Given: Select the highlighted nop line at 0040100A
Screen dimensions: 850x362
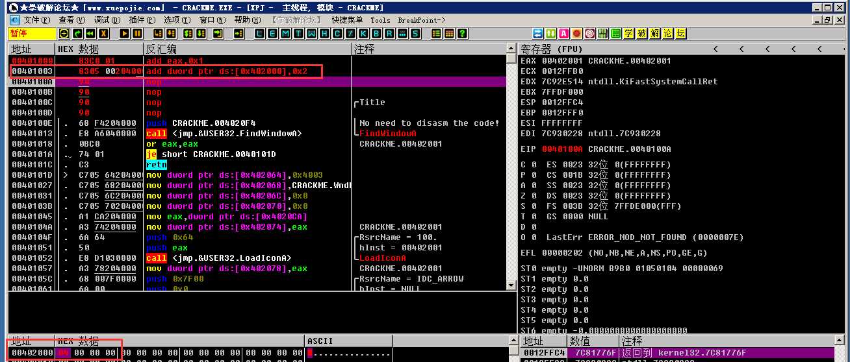Looking at the screenshot, I should click(x=257, y=82).
